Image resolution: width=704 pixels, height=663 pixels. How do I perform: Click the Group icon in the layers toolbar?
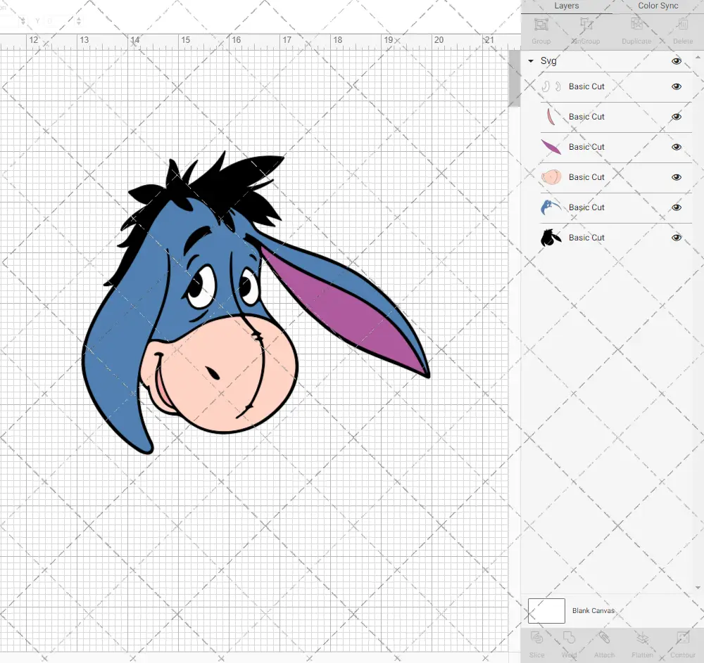click(541, 24)
